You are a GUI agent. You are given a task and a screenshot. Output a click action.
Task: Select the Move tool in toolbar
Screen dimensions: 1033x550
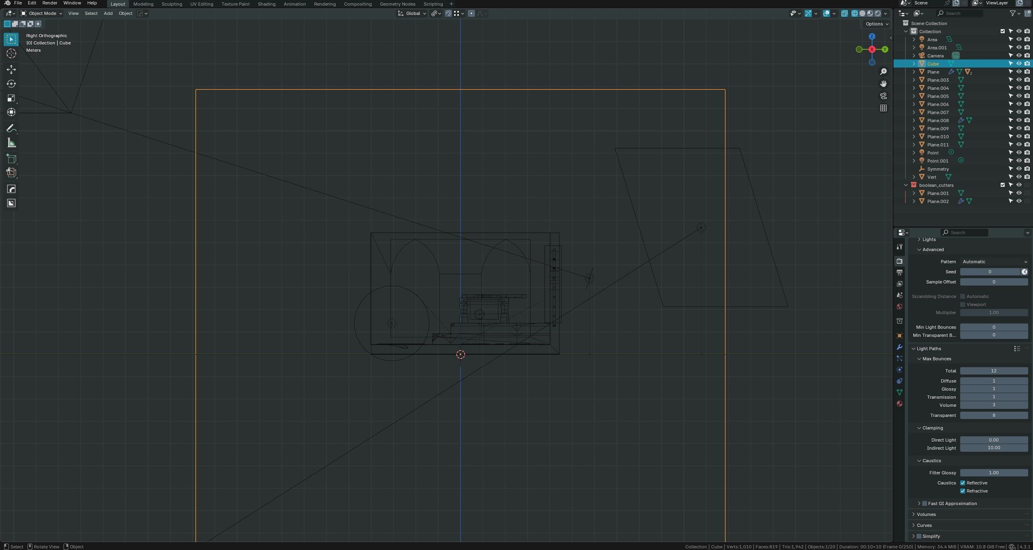tap(11, 70)
